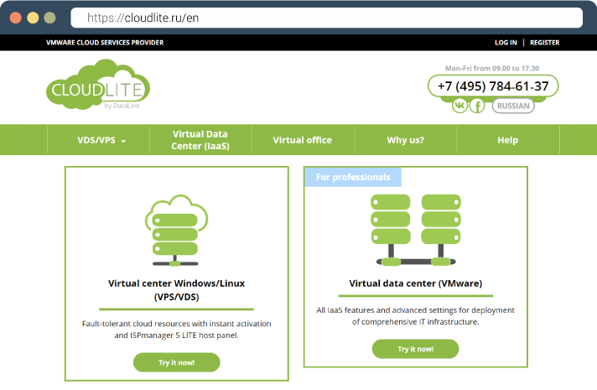Click the VMWARE CLOUD SERVICES PROVIDER text
This screenshot has width=597, height=390.
pos(105,43)
